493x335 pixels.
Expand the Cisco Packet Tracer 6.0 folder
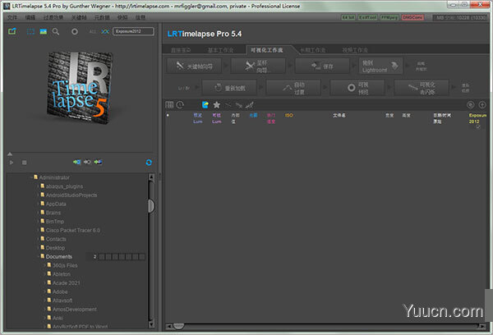[x=38, y=231]
